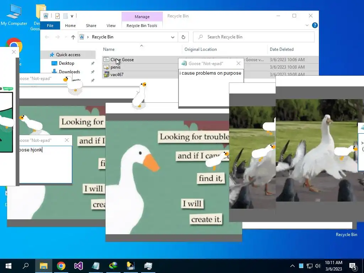This screenshot has width=364, height=273.
Task: Click the monitor-graph taskbar icon
Action: (148, 266)
